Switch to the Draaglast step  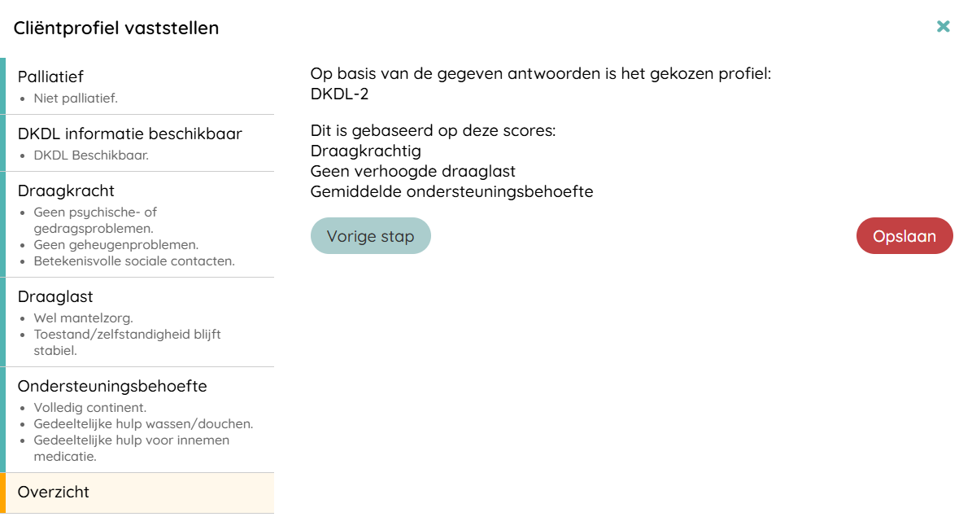55,296
